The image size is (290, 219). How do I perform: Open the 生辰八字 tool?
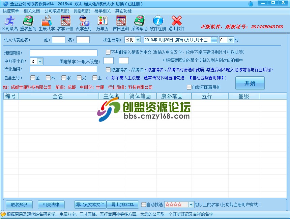(47, 23)
